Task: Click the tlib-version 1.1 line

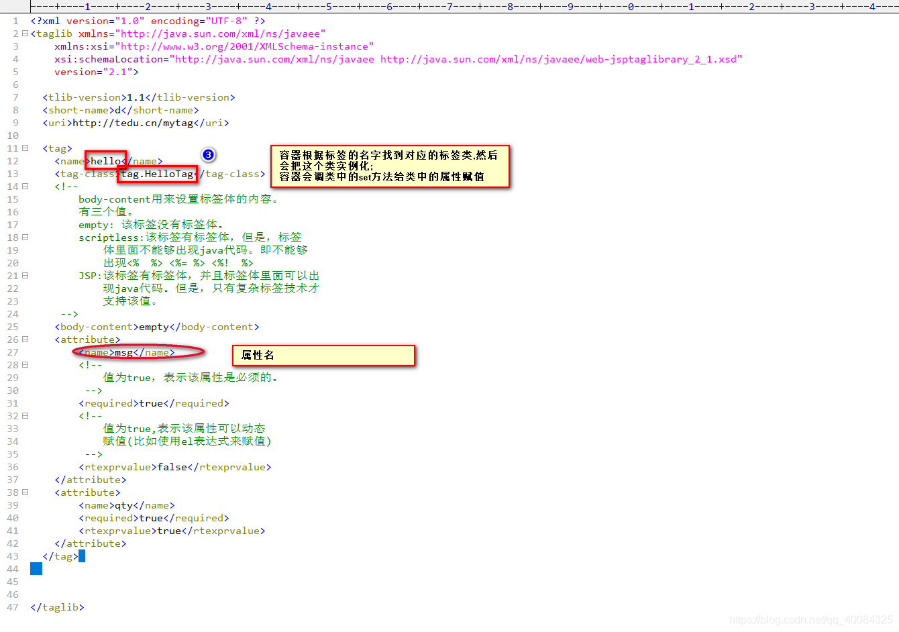Action: coord(139,97)
